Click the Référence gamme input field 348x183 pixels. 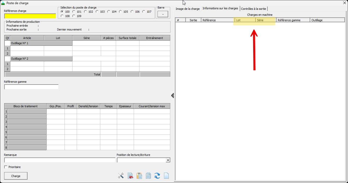point(31,87)
